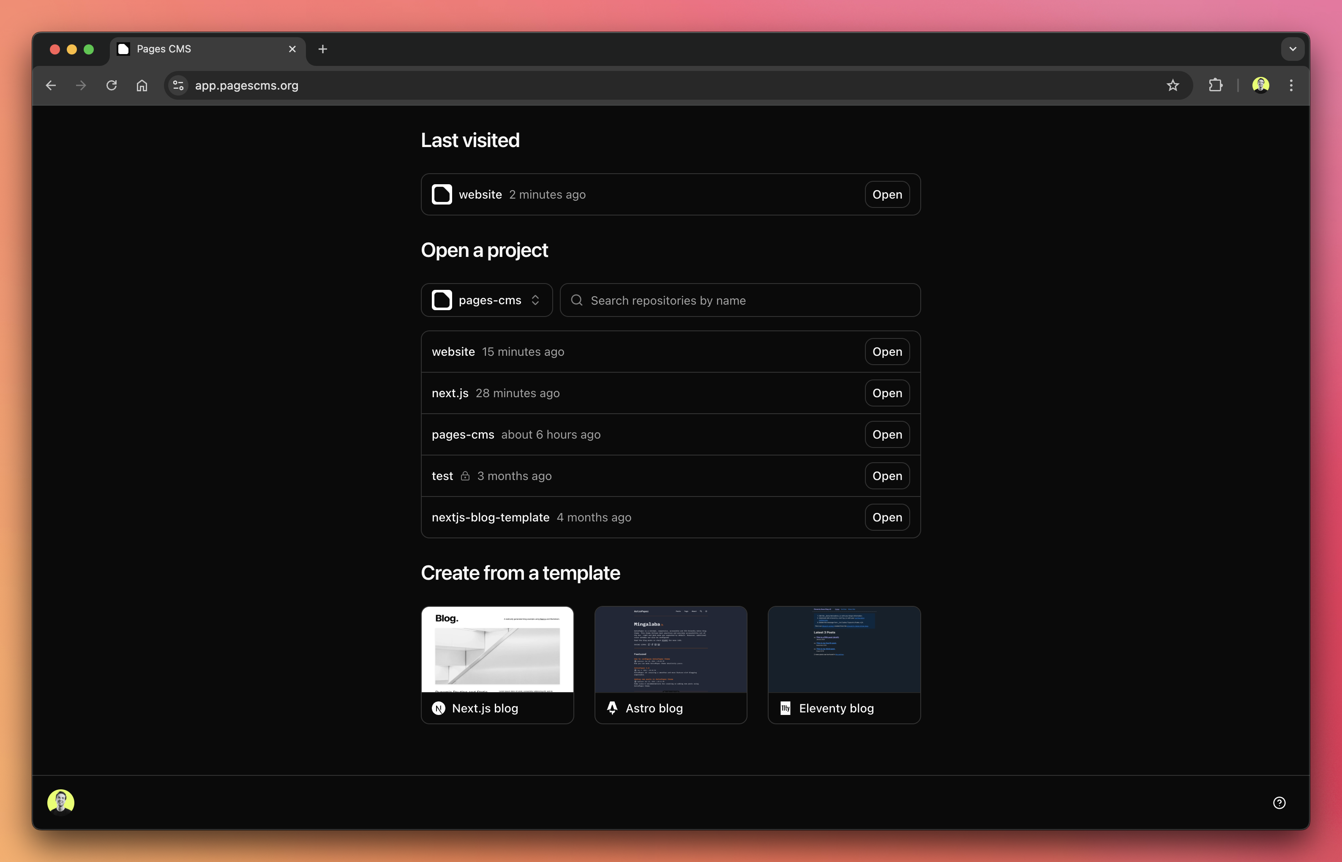
Task: Click the bookmark star icon
Action: 1173,85
